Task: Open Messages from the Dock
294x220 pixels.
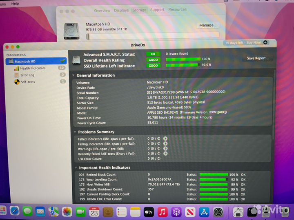Action: tap(28, 211)
